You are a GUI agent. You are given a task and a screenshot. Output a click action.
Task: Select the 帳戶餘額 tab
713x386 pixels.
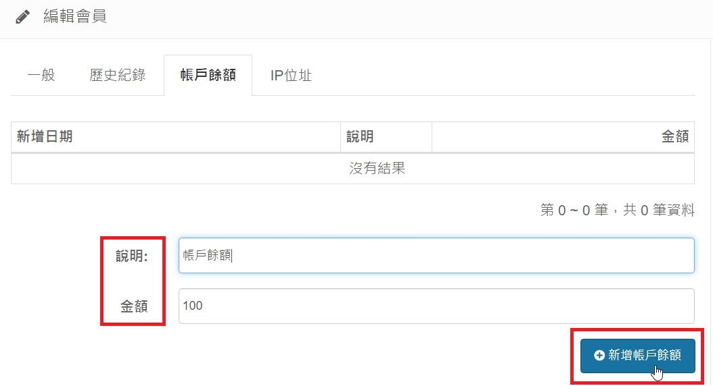(x=208, y=75)
